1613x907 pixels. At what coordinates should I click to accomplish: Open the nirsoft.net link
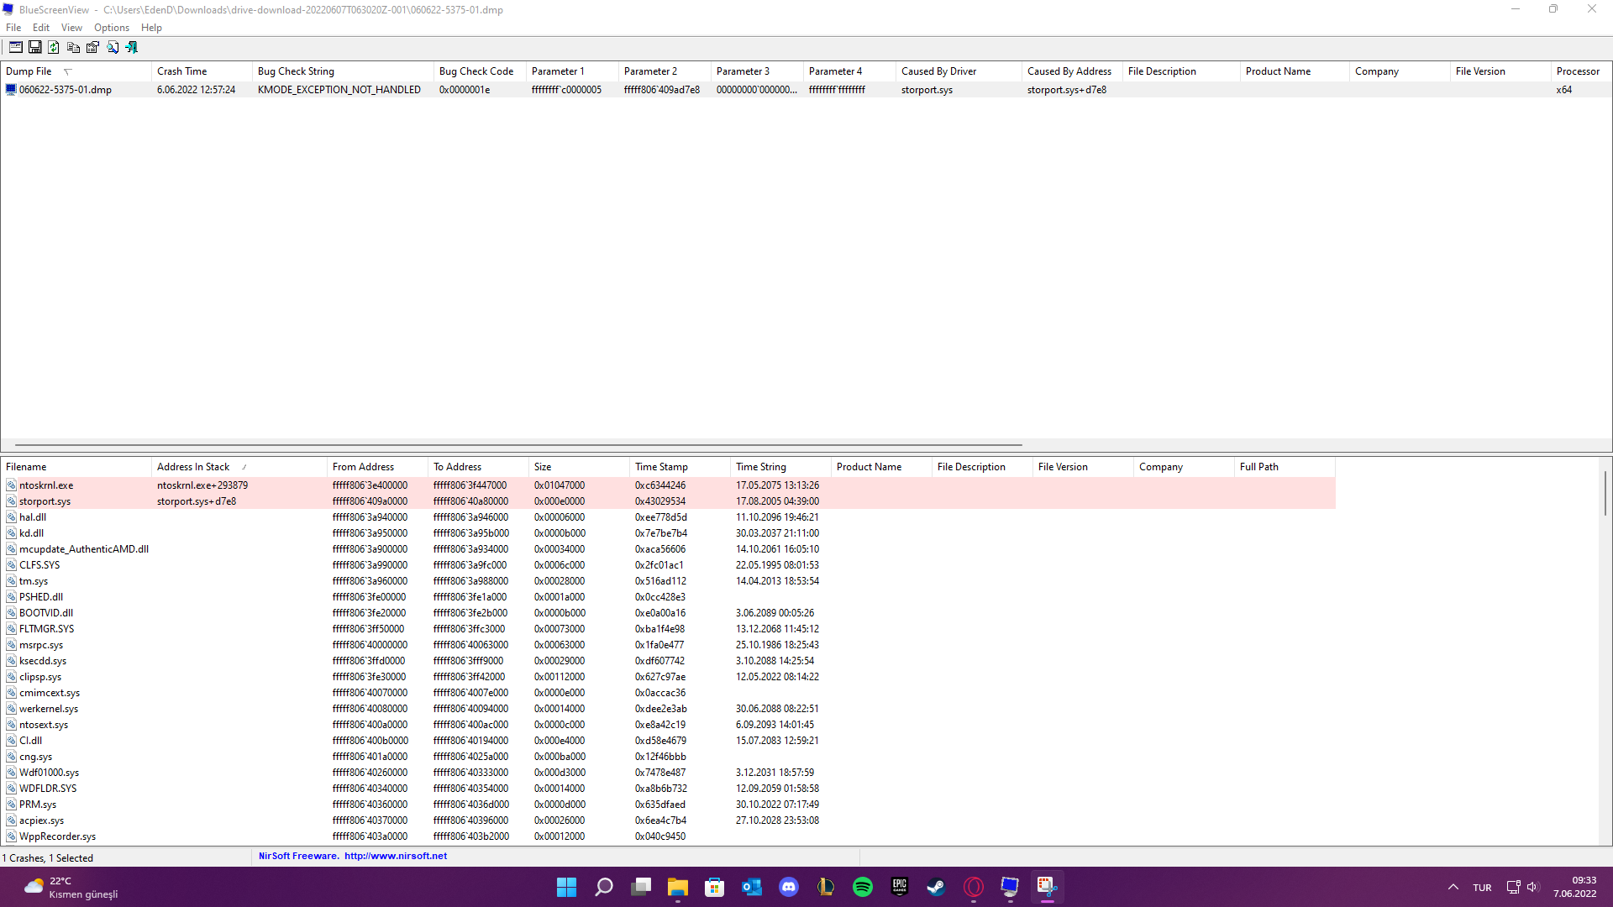point(395,856)
